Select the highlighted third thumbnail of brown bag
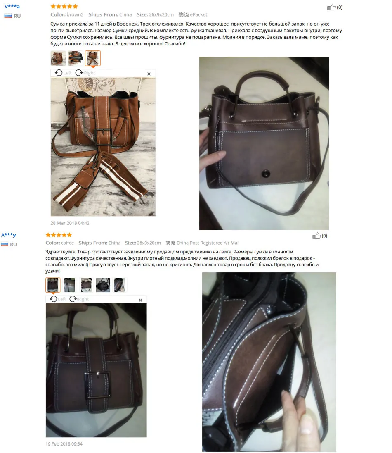Screen dimensions: 392x453 (93, 58)
